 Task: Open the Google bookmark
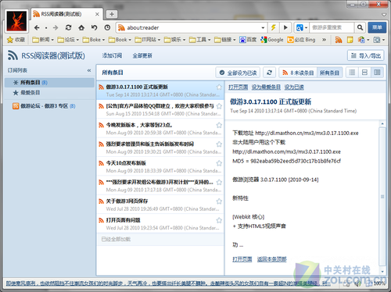[x=272, y=40]
